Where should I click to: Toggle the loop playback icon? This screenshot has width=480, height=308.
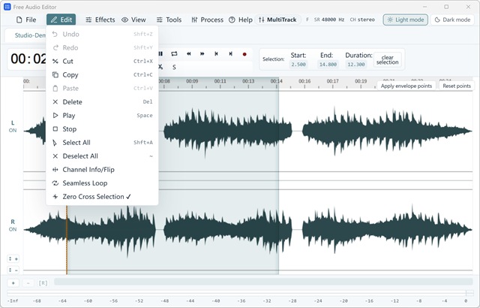coord(174,54)
